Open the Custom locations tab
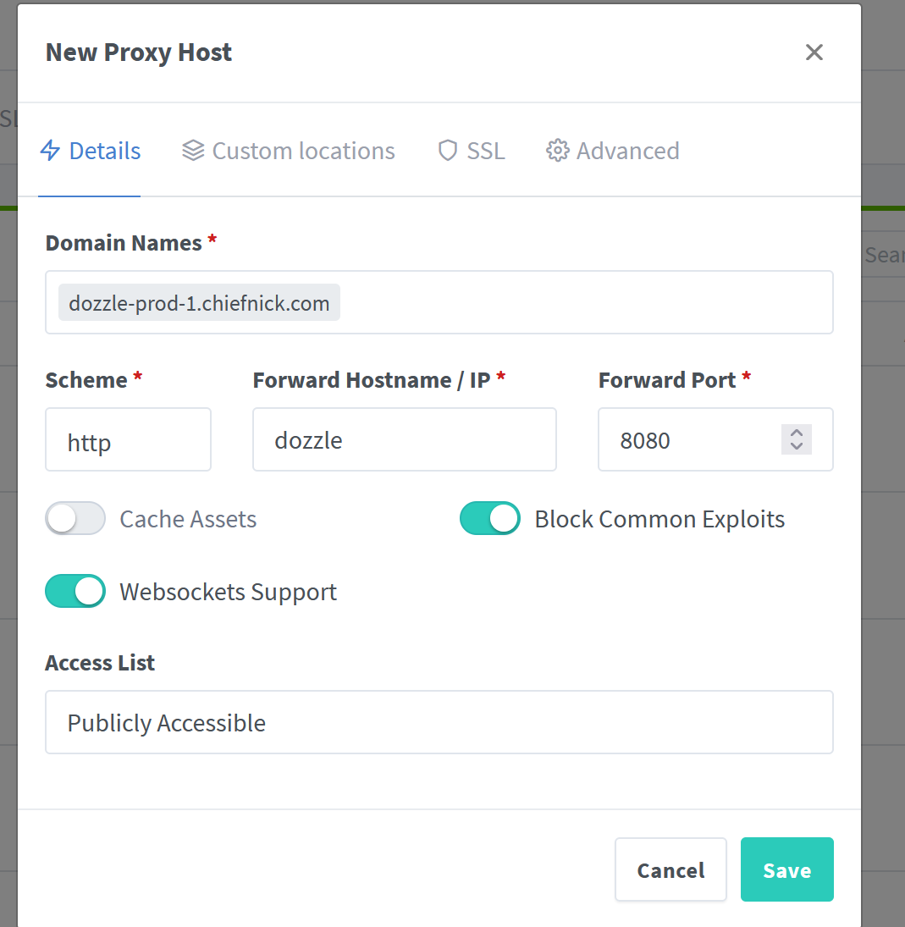Screen dimensions: 905x927 click(288, 150)
